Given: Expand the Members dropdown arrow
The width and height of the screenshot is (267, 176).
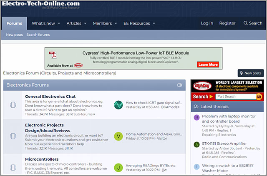Looking at the screenshot, I should [x=116, y=23].
